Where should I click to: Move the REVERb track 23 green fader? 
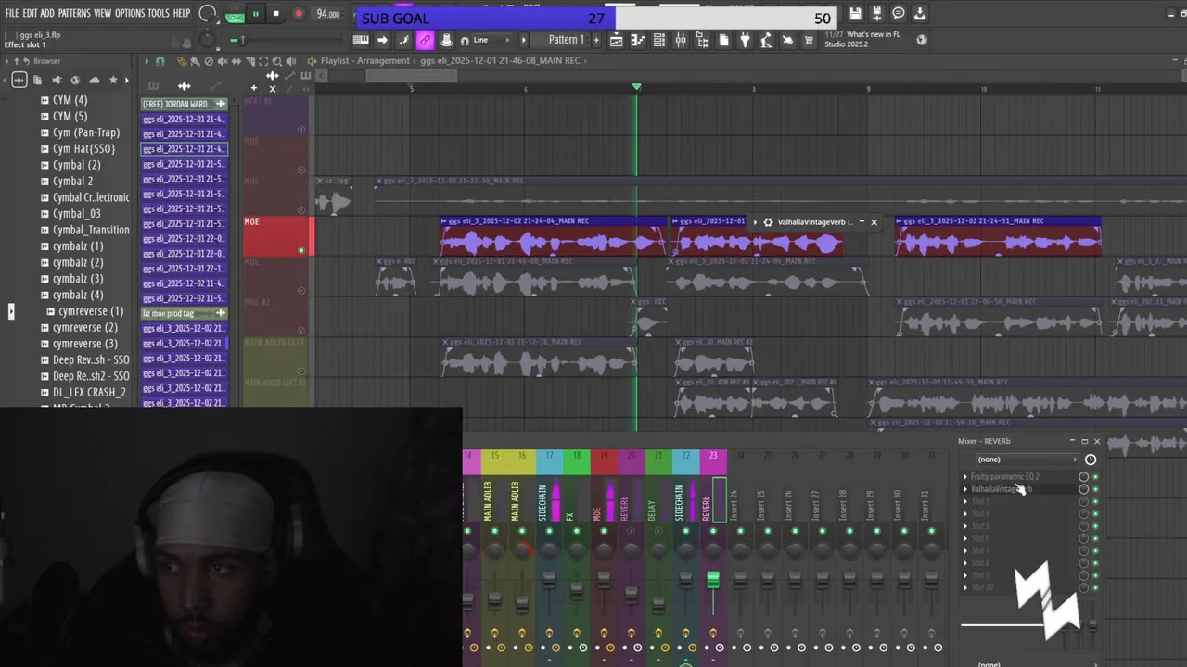coord(713,579)
